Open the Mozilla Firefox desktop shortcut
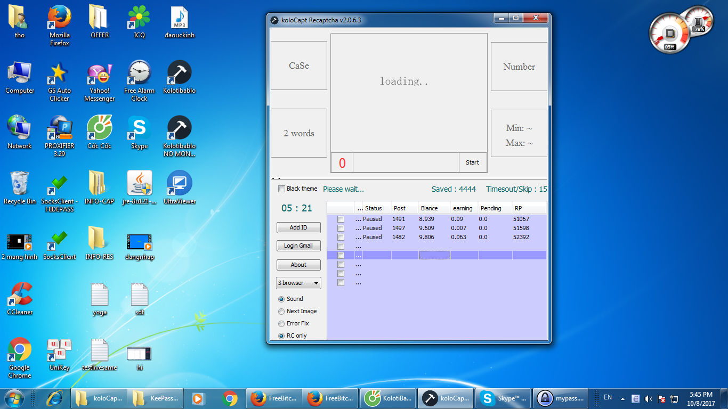Image resolution: width=728 pixels, height=409 pixels. point(59,25)
